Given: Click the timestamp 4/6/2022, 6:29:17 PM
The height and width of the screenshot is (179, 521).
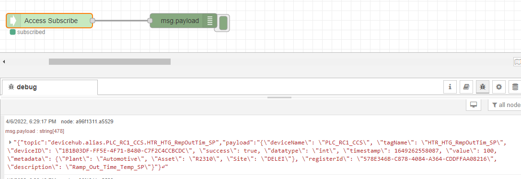Looking at the screenshot, I should pyautogui.click(x=31, y=122).
